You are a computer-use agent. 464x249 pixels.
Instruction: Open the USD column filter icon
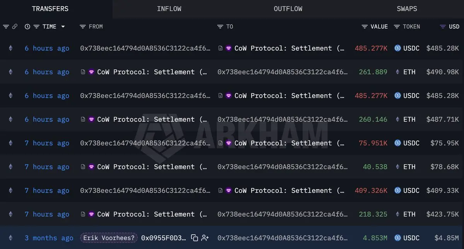pyautogui.click(x=443, y=27)
